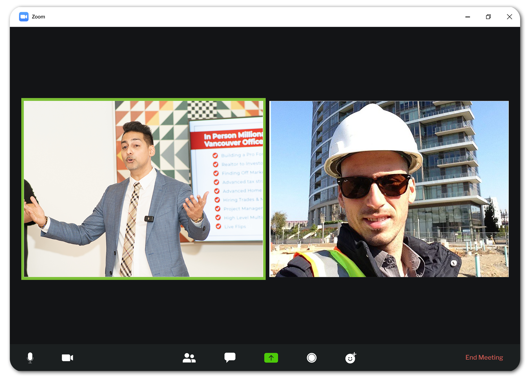
Task: Open the Chat panel
Action: pos(230,358)
